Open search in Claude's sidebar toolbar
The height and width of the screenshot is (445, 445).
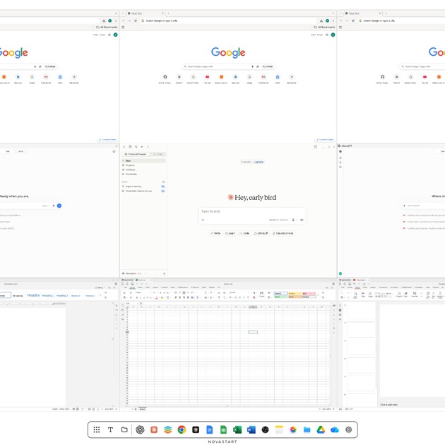point(136,147)
